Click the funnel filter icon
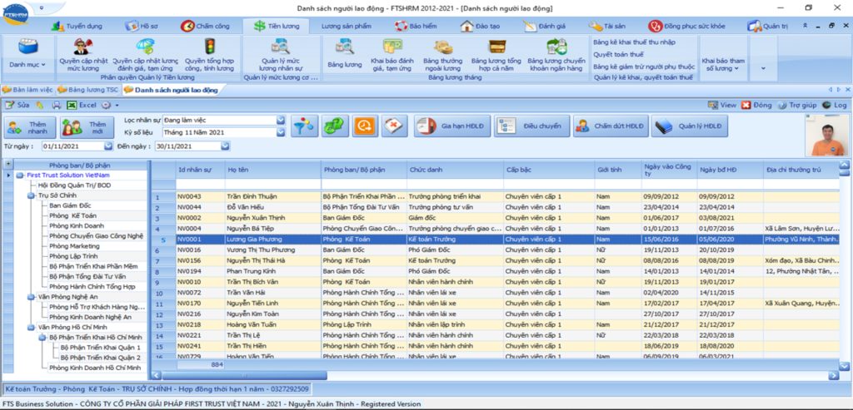Image resolution: width=853 pixels, height=410 pixels. pos(305,126)
